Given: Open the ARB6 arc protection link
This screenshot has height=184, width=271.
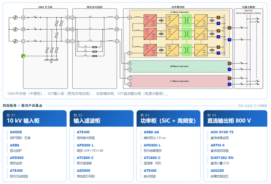Looking at the screenshot, I should [14, 145].
